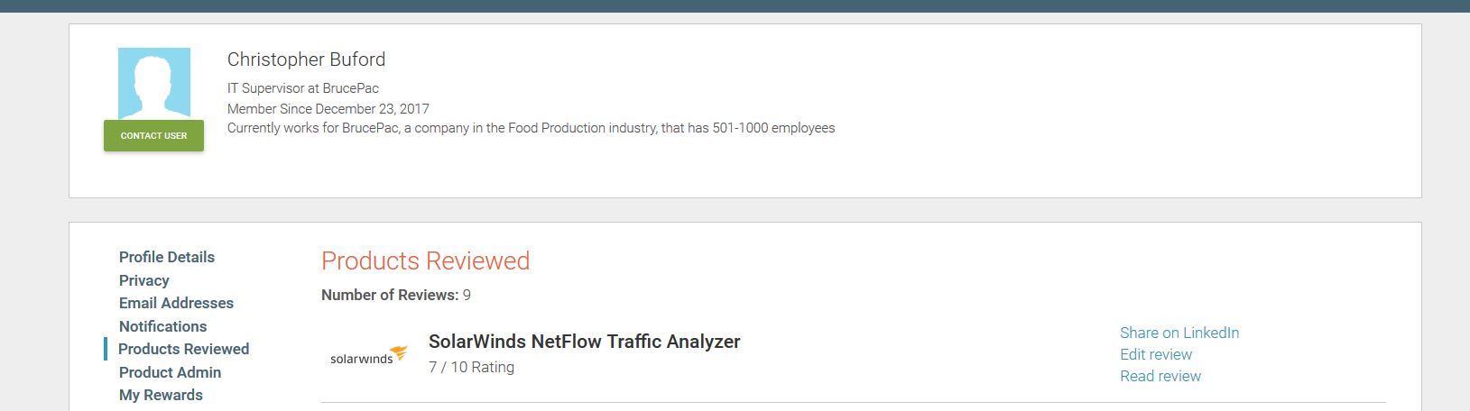Open the Profile Details section

[167, 257]
